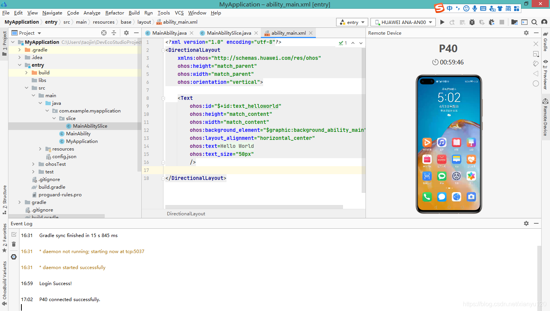This screenshot has height=311, width=550.
Task: Tap the P40 device screen preview
Action: [x=449, y=144]
